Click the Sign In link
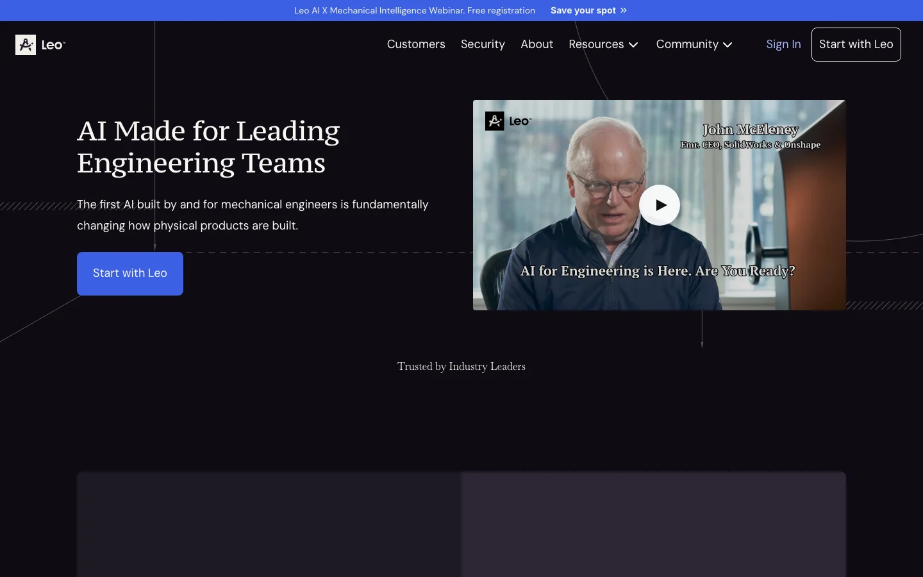Image resolution: width=923 pixels, height=577 pixels. [783, 44]
